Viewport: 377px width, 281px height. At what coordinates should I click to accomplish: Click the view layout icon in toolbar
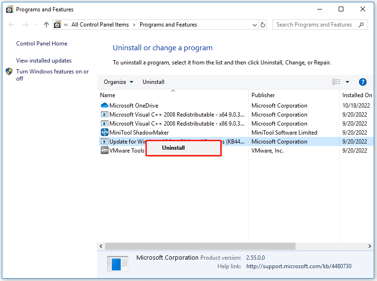click(336, 82)
